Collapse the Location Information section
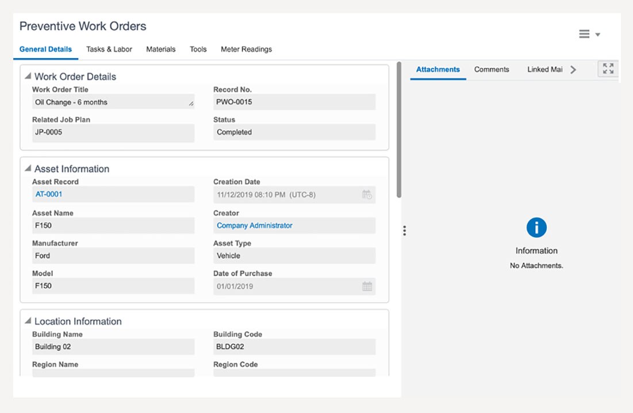The image size is (633, 413). click(28, 321)
